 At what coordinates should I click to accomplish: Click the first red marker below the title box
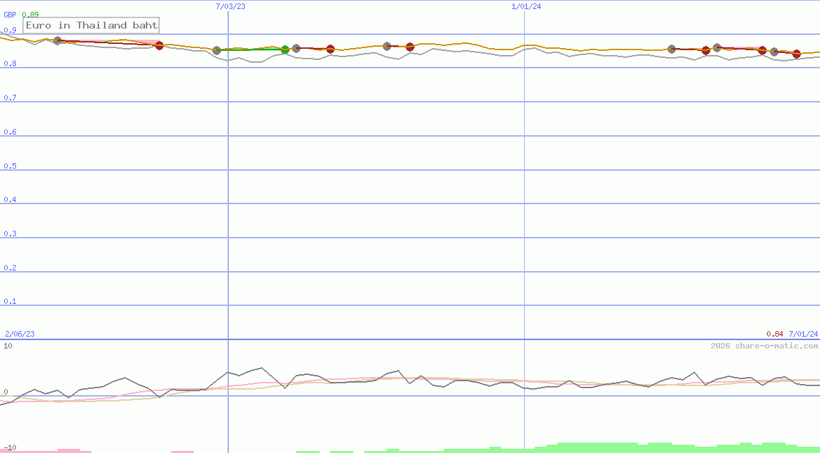click(159, 46)
